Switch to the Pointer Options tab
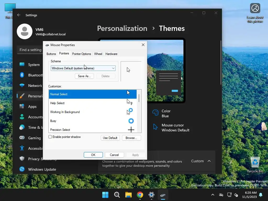This screenshot has width=268, height=201. 82,54
